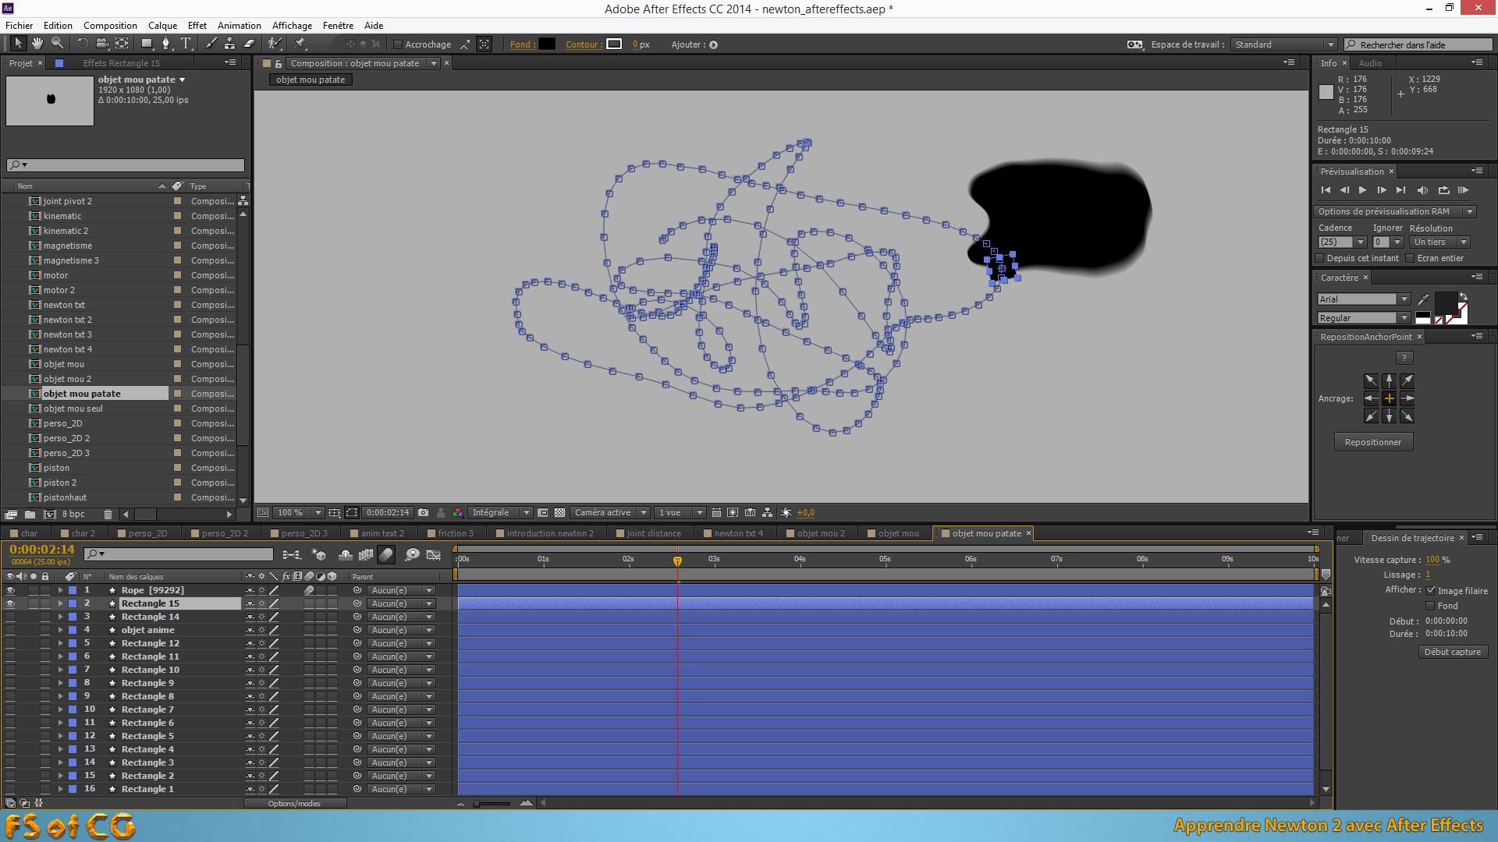
Task: Show the objet anime layer
Action: pyautogui.click(x=10, y=630)
